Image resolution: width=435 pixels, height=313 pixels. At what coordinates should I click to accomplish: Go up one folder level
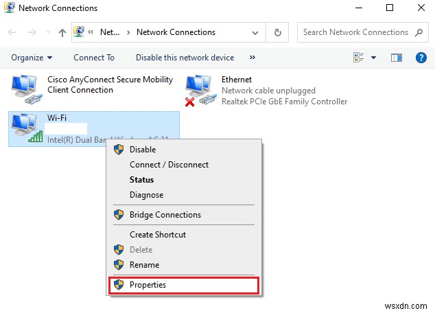tap(62, 32)
